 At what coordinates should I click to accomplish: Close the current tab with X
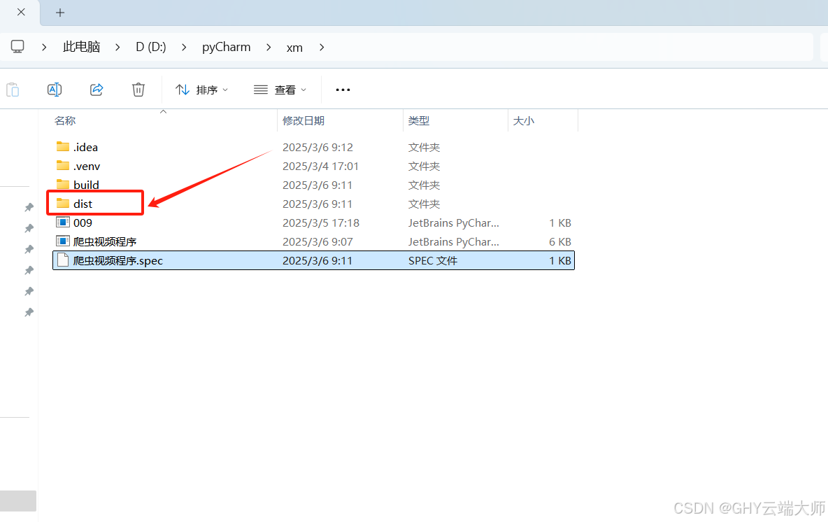tap(21, 12)
